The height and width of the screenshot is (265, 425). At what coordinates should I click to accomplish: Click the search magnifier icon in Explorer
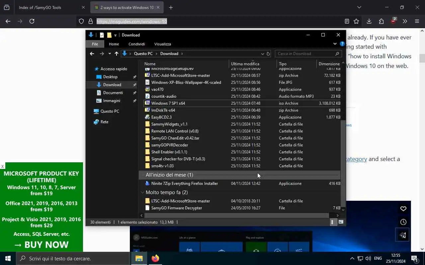tap(337, 54)
